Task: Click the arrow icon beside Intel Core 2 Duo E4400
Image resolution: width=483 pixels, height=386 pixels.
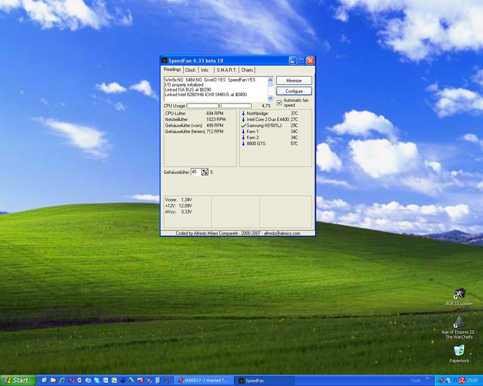Action: (243, 119)
